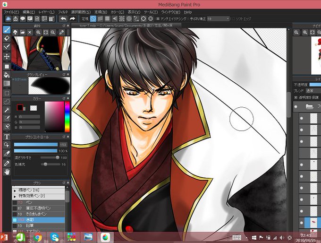321x243 pixels.
Task: Turn snap off with highlighted snap icon
Action: tap(93, 19)
